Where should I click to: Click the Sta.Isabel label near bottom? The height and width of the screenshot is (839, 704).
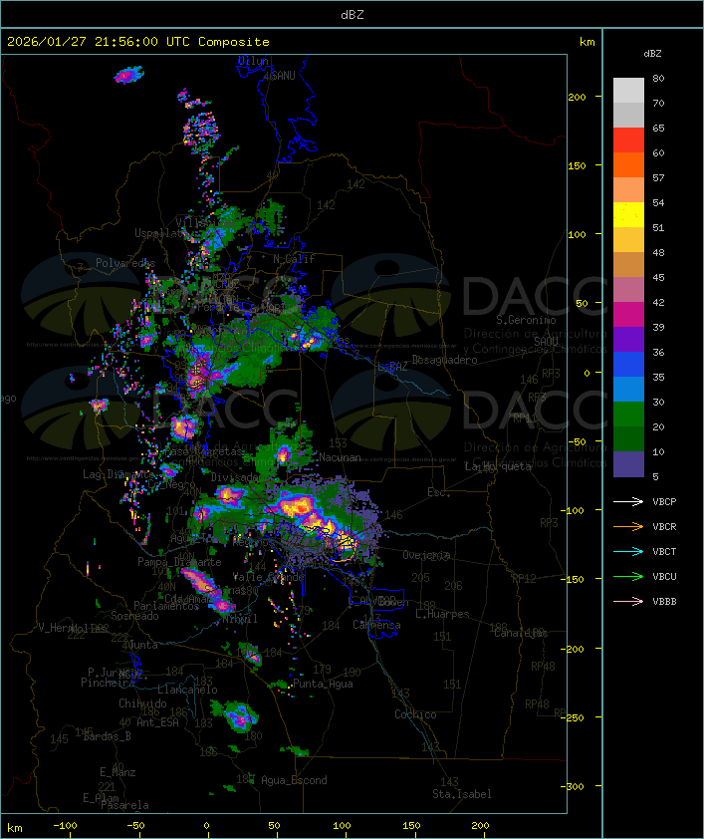point(461,794)
